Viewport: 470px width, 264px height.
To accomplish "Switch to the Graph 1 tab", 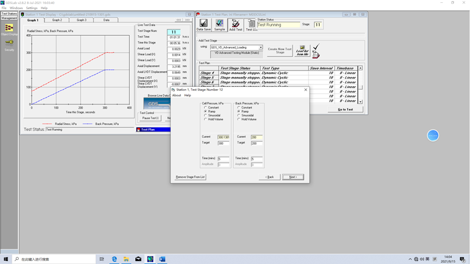I will click(x=33, y=20).
